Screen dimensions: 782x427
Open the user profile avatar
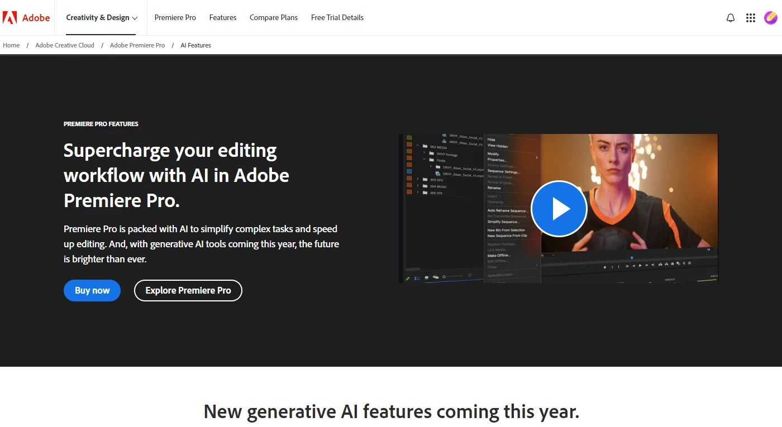[x=771, y=18]
